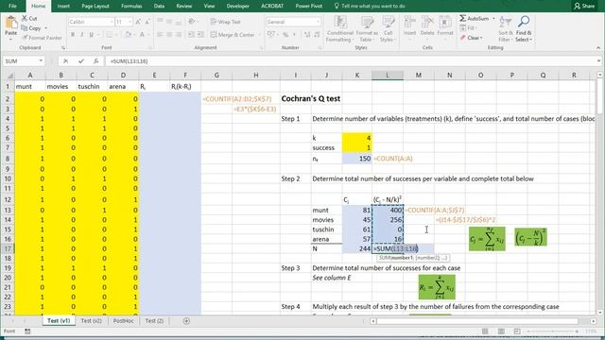Toggle underline formatting
The image size is (605, 340).
pyautogui.click(x=91, y=35)
